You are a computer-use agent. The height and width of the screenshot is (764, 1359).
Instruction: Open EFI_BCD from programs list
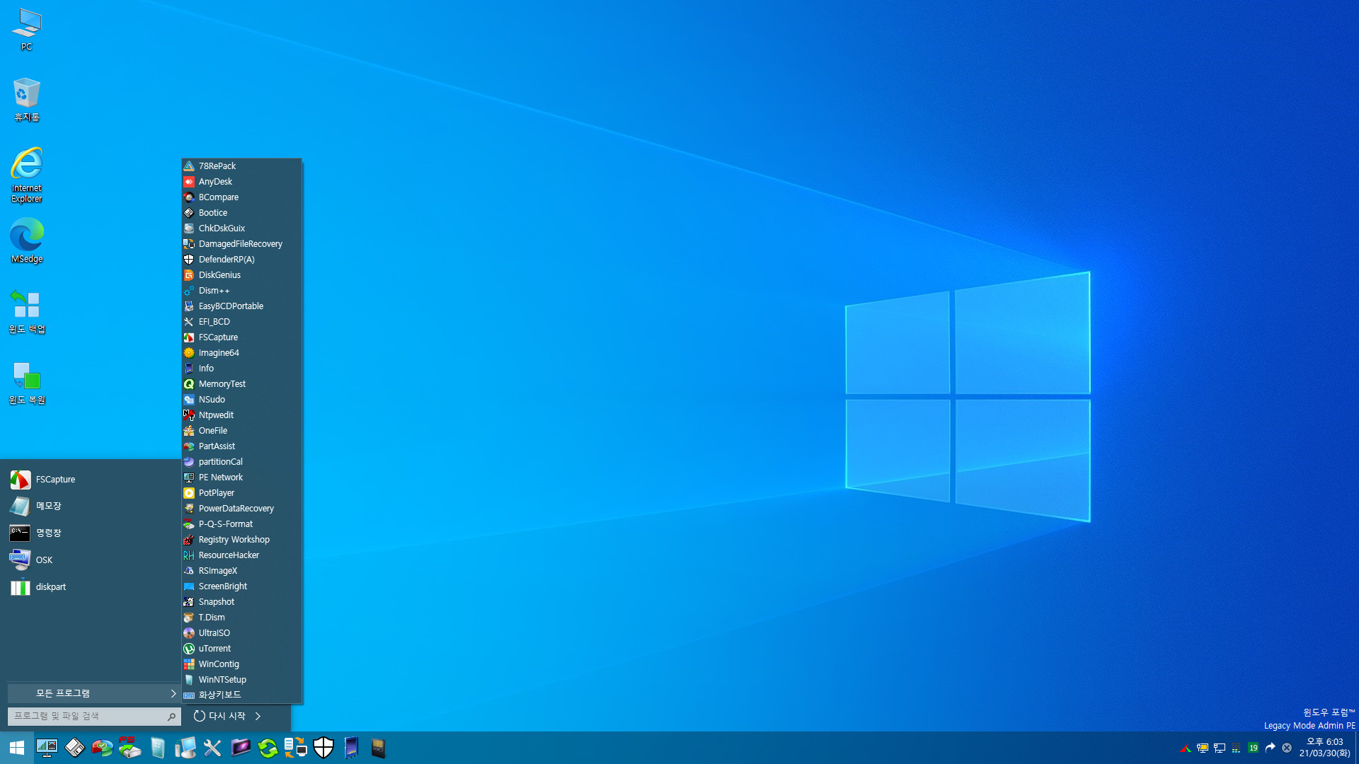click(x=242, y=322)
